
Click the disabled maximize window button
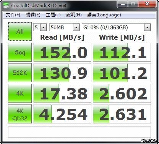pos(133,4)
